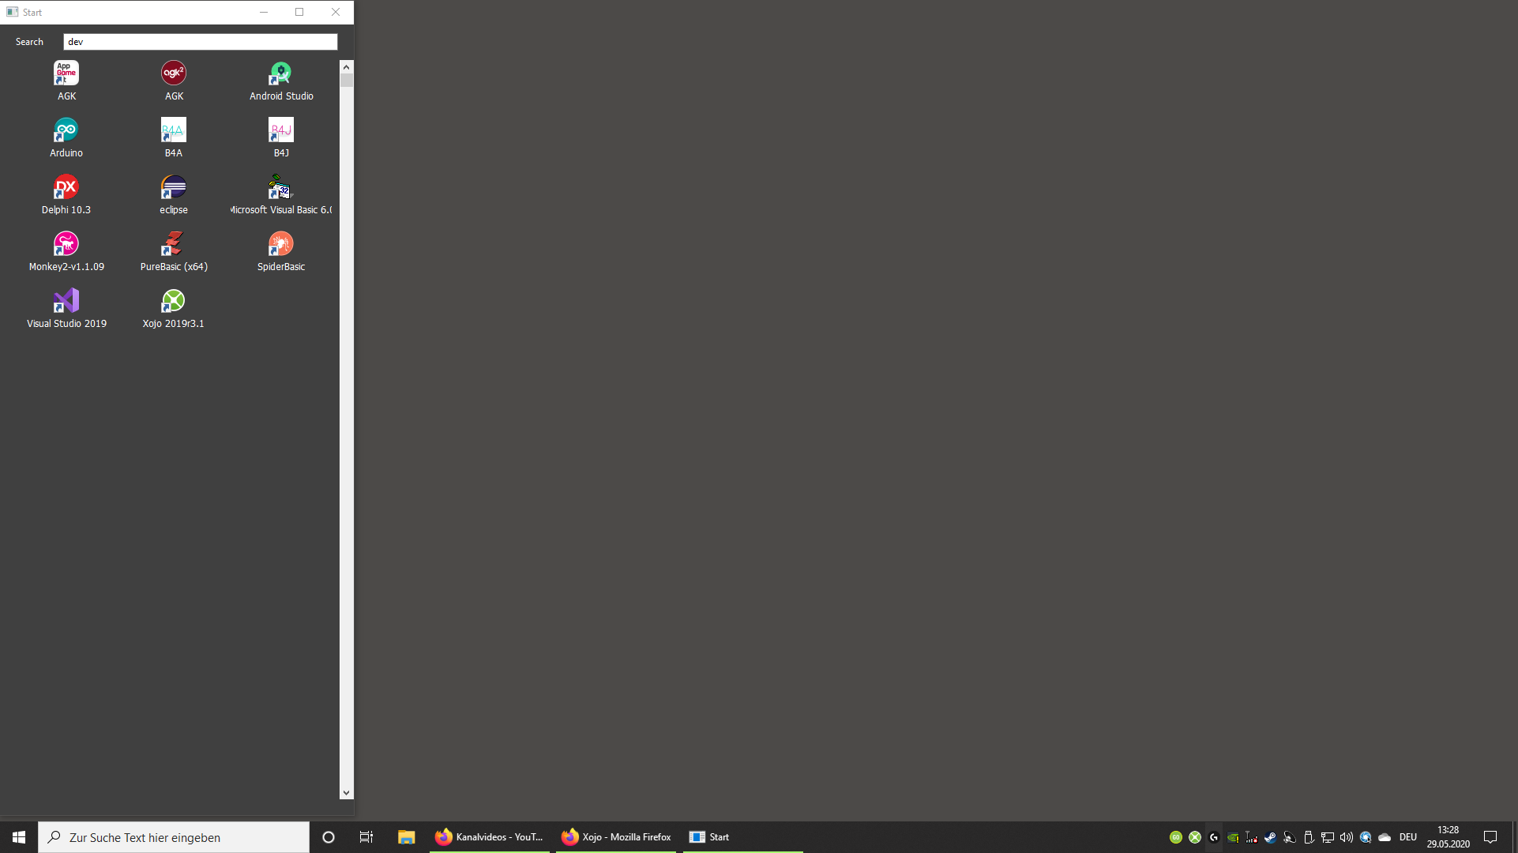Open the Arduino shortcut

point(66,137)
